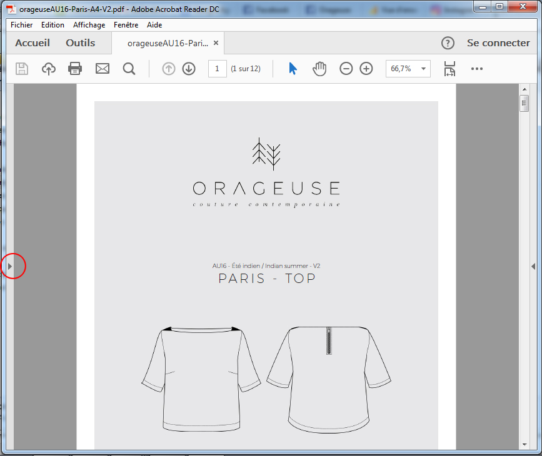
Task: Click the cloud upload icon
Action: pyautogui.click(x=49, y=69)
